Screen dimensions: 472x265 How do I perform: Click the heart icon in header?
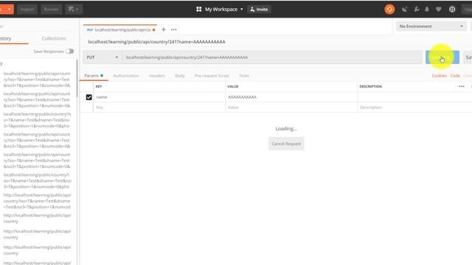click(439, 10)
